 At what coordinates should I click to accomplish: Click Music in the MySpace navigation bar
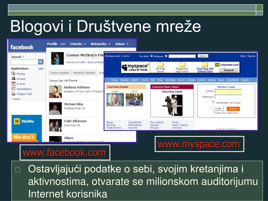click(x=221, y=80)
